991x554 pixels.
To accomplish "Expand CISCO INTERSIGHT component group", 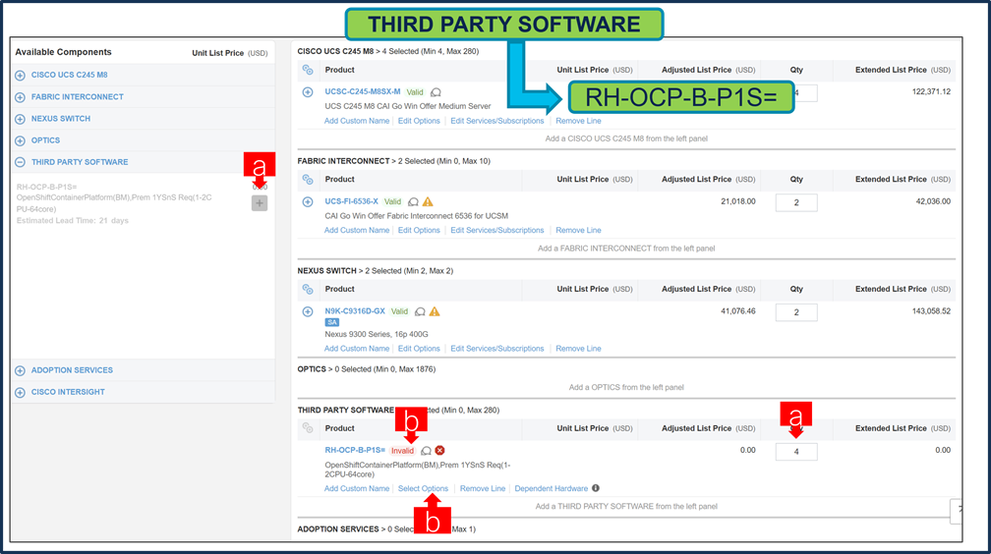I will (x=21, y=392).
